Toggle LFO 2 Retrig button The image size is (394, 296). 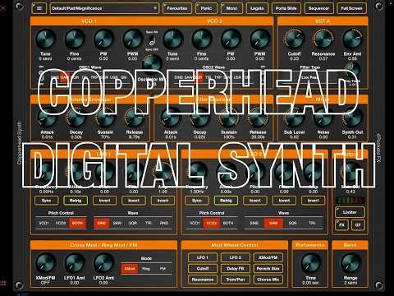pyautogui.click(x=226, y=201)
